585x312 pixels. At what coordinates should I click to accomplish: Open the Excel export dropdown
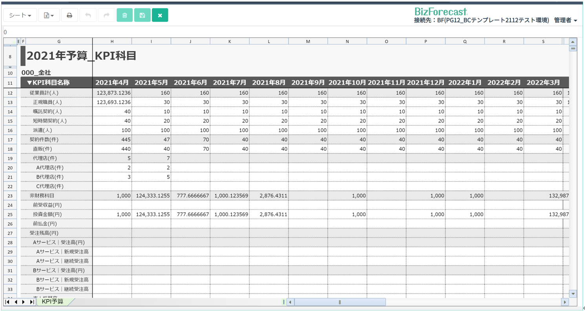pyautogui.click(x=49, y=15)
